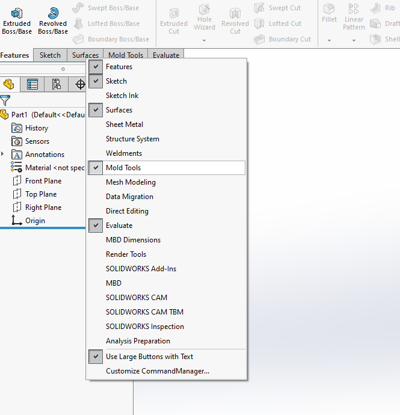Select Material not specified item

[48, 168]
